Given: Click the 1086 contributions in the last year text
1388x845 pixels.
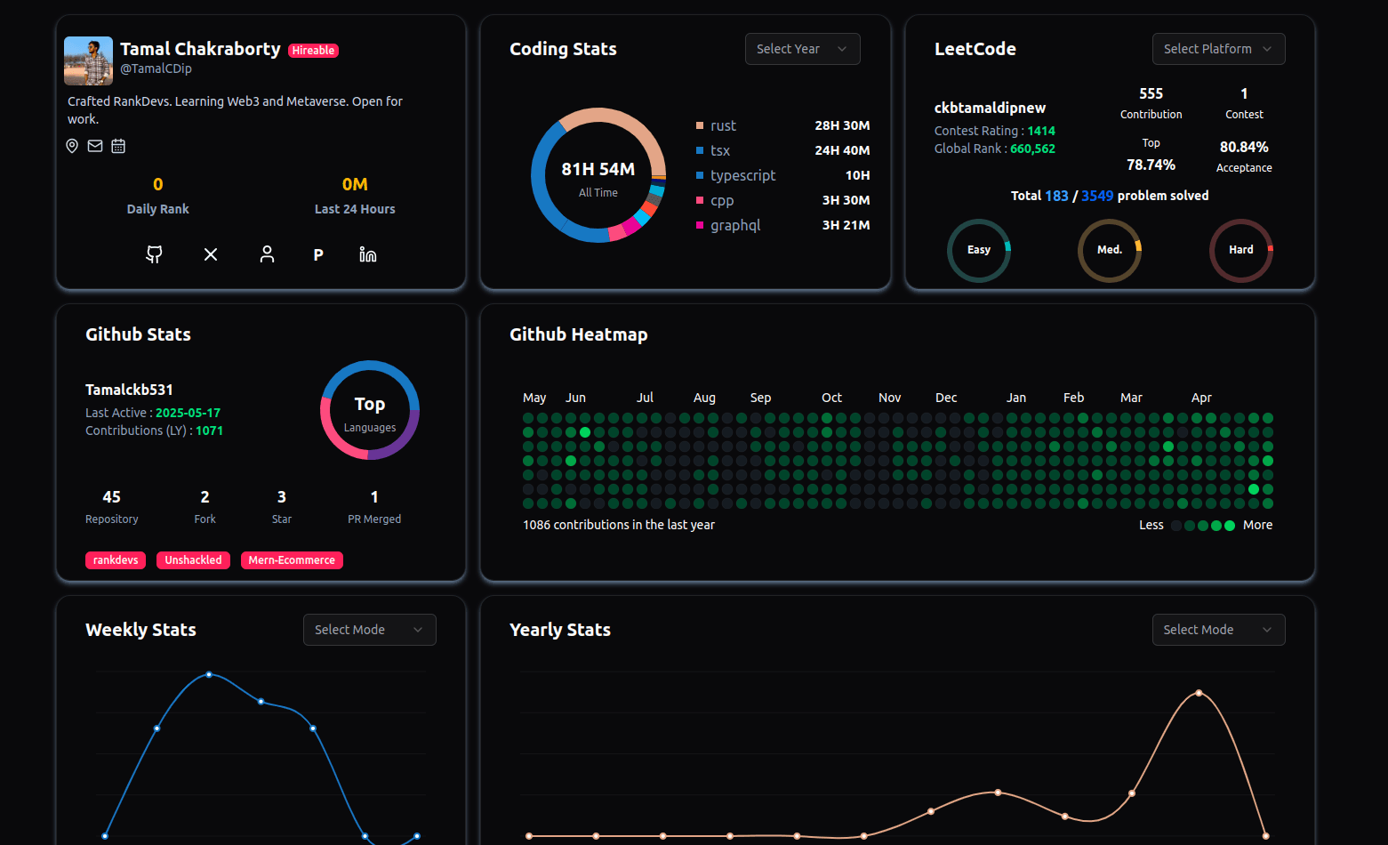Looking at the screenshot, I should tap(619, 525).
